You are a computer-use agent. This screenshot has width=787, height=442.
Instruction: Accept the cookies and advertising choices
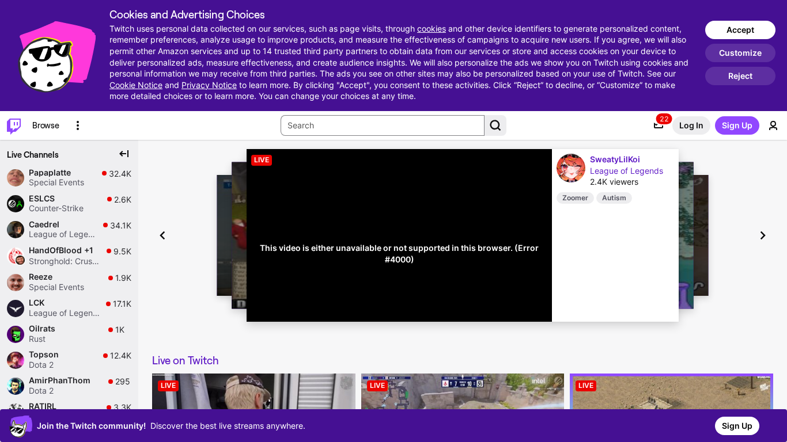[740, 30]
